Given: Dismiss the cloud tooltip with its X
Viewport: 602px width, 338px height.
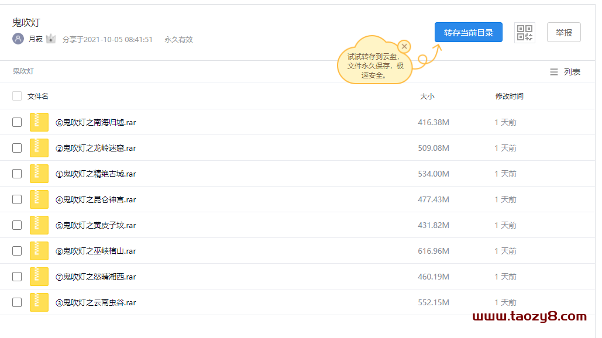Looking at the screenshot, I should [404, 46].
